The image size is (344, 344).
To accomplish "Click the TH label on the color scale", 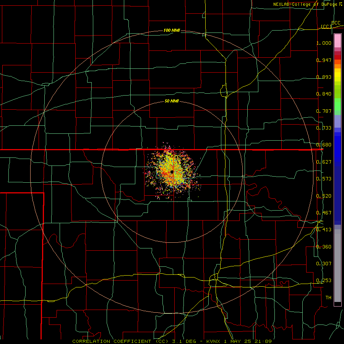I will click(328, 298).
